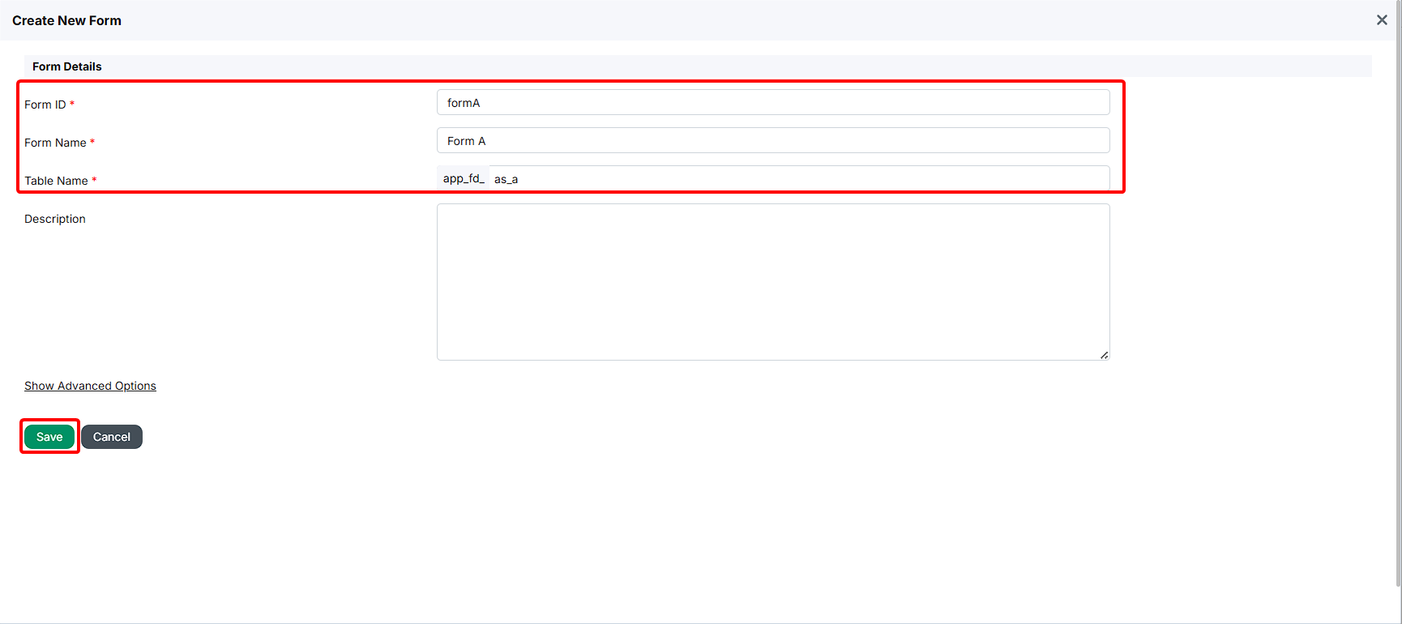The image size is (1402, 624).
Task: Click the Form ID input field
Action: pos(773,103)
